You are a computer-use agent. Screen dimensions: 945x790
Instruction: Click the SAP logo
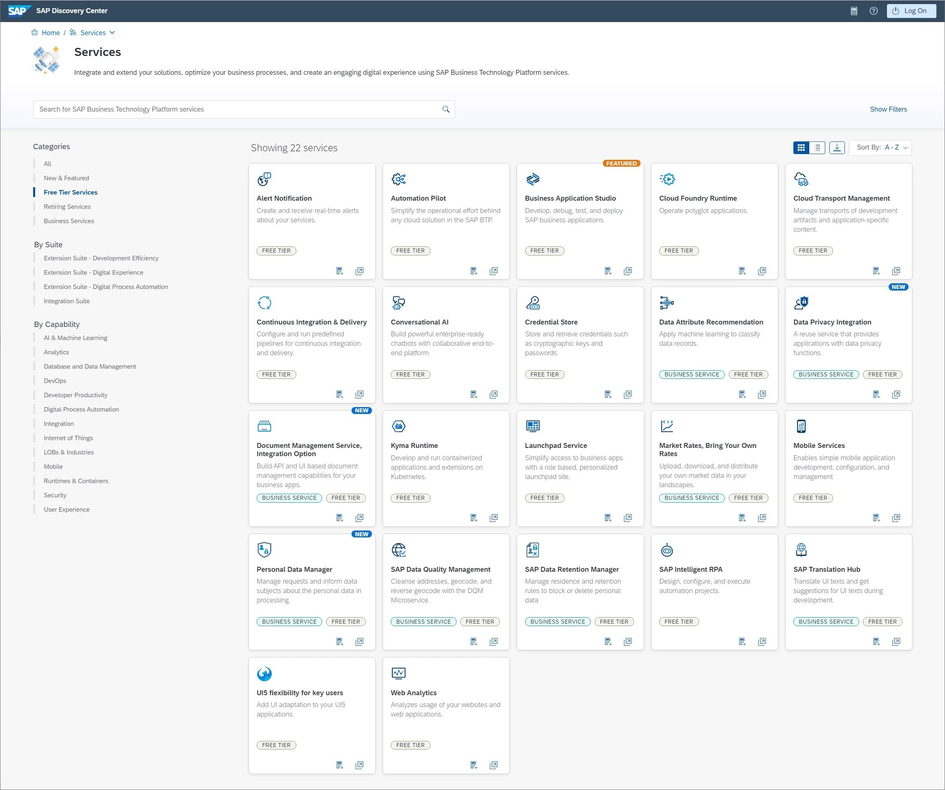click(x=18, y=11)
